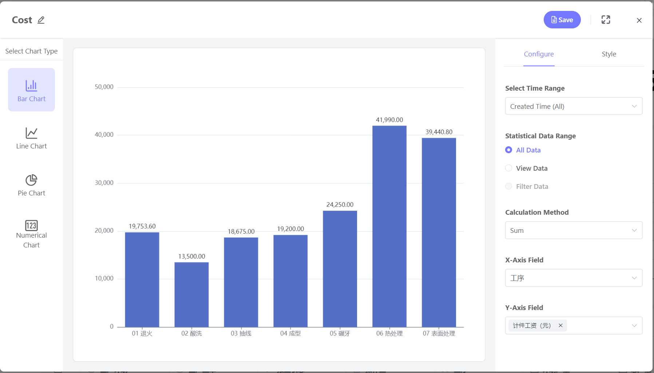The height and width of the screenshot is (373, 654).
Task: Click the 18,675.00 value label
Action: 241,231
